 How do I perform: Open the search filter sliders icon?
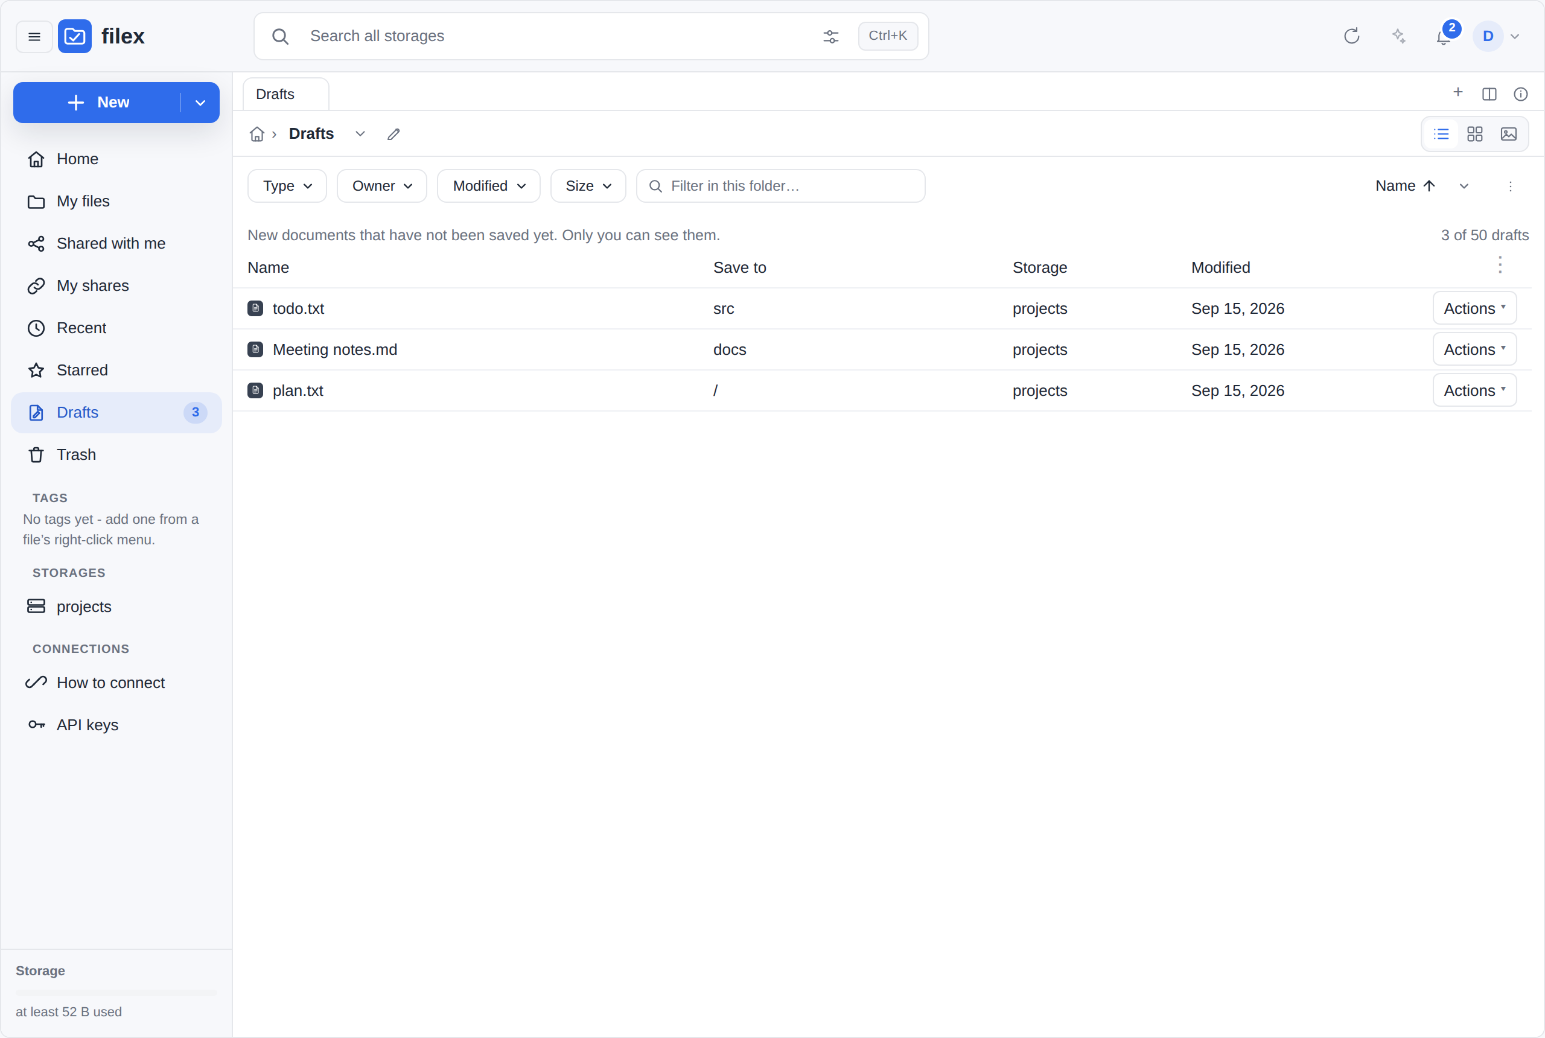831,36
